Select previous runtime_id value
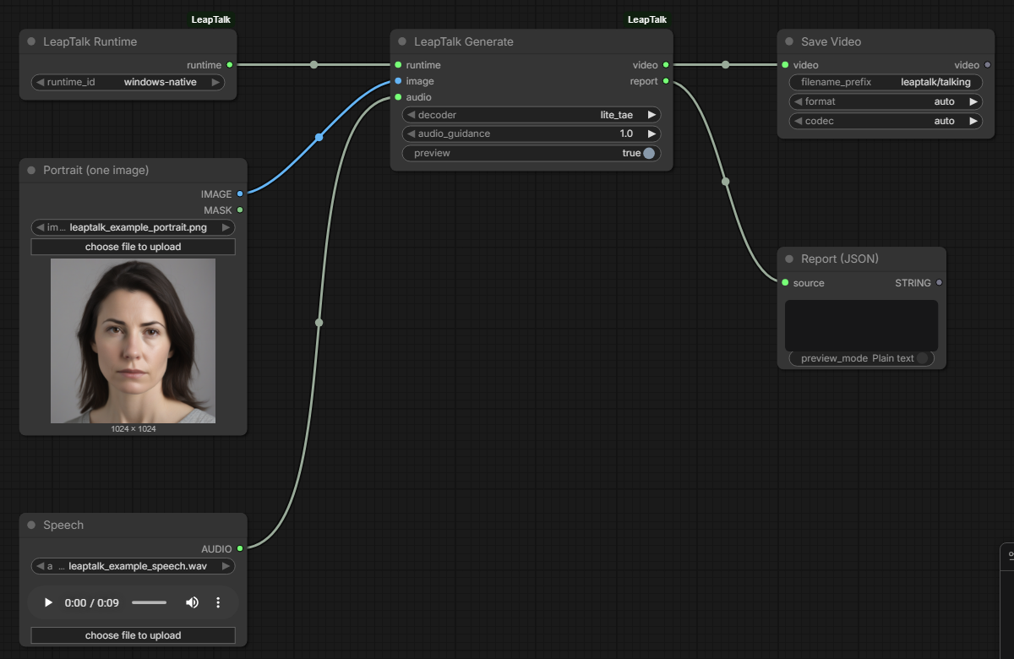Viewport: 1014px width, 659px height. tap(39, 82)
